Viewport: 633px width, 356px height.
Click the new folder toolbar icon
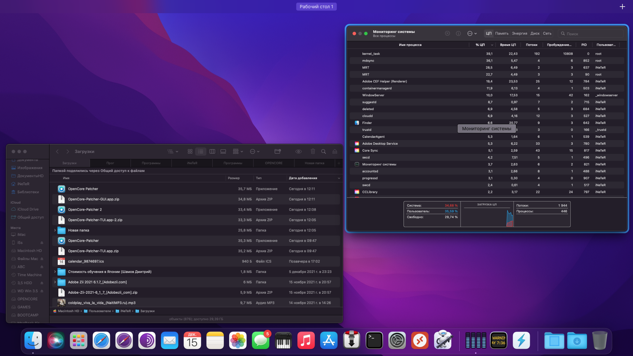(278, 152)
